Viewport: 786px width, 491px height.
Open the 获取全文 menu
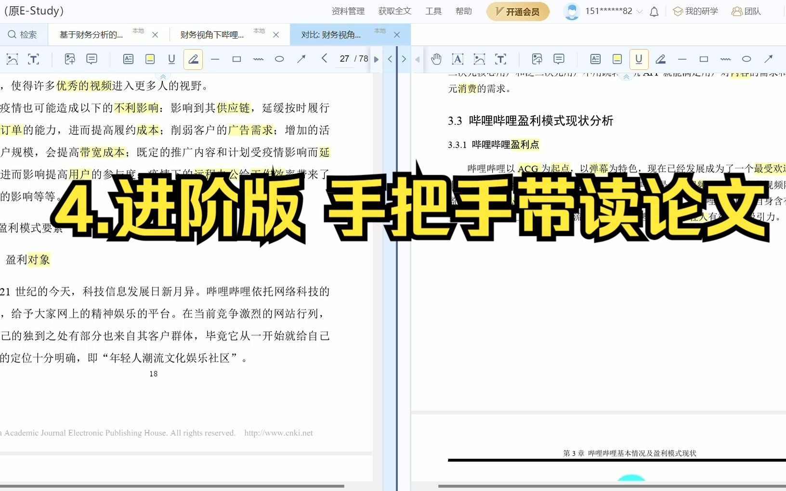[x=395, y=11]
